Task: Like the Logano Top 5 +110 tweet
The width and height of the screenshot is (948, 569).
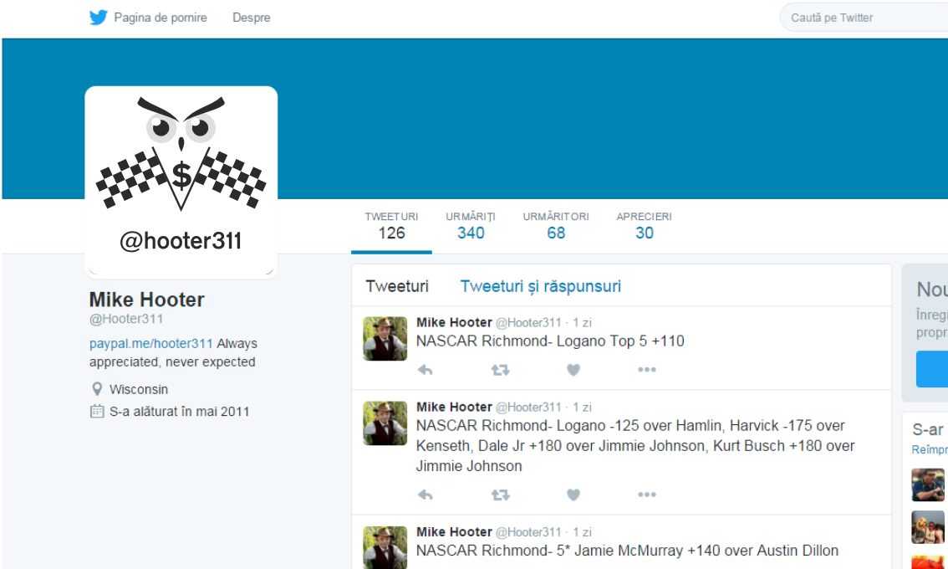Action: pyautogui.click(x=573, y=369)
